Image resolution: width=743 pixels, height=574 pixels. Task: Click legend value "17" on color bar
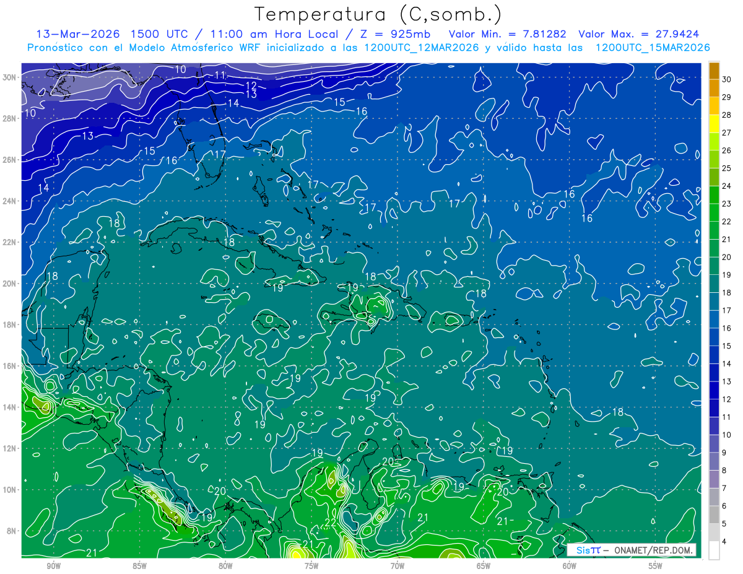click(727, 310)
